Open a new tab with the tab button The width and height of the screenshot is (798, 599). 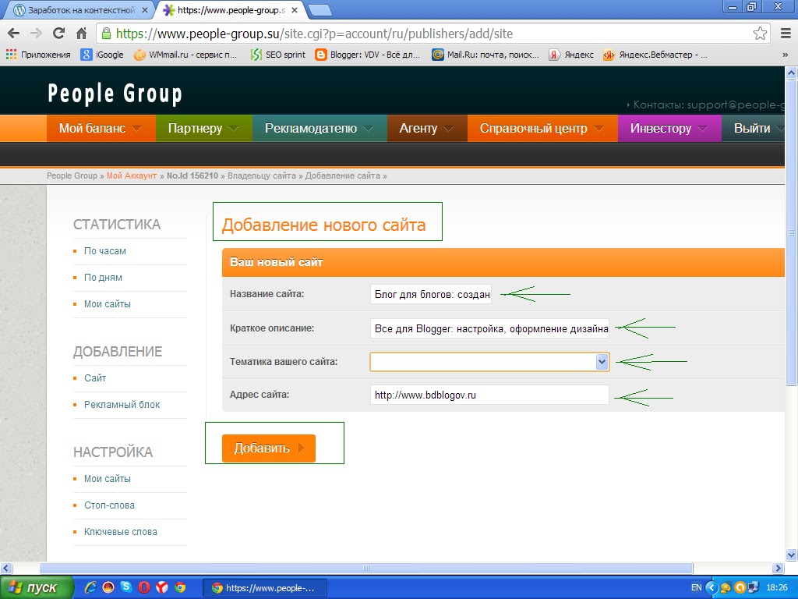click(x=320, y=9)
